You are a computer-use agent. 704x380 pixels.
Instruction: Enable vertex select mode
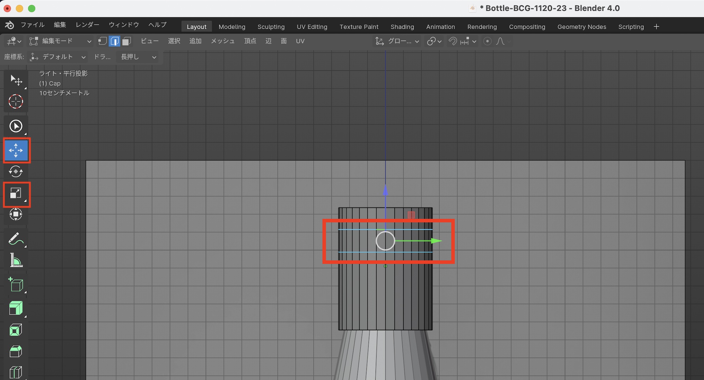coord(102,41)
